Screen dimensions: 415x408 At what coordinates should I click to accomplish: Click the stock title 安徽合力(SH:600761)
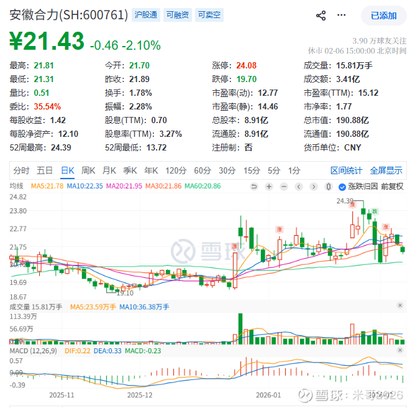tap(69, 15)
